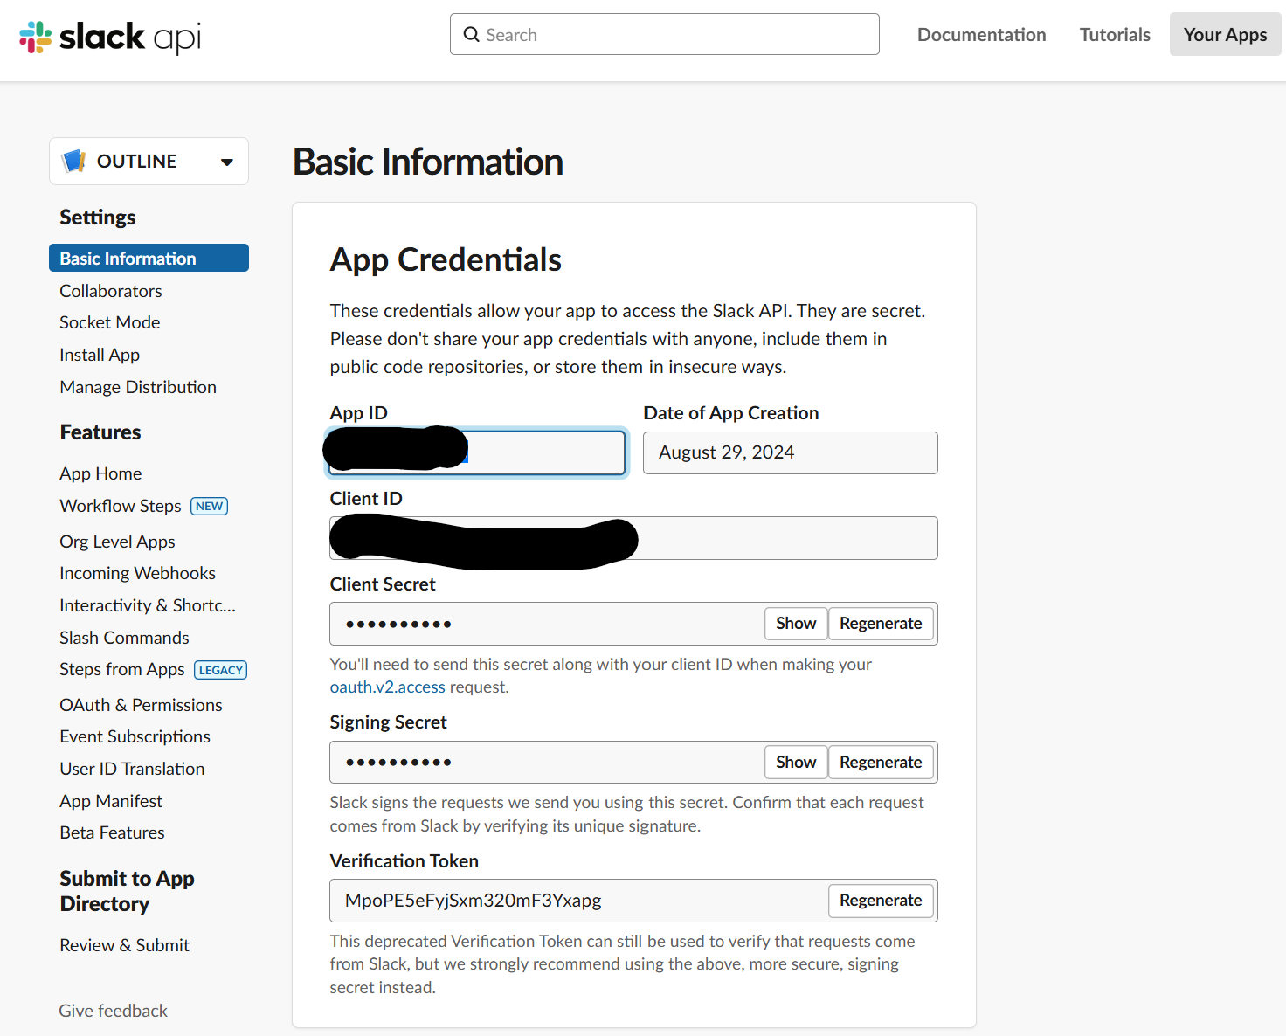1286x1036 pixels.
Task: Open Beta Features
Action: (112, 832)
